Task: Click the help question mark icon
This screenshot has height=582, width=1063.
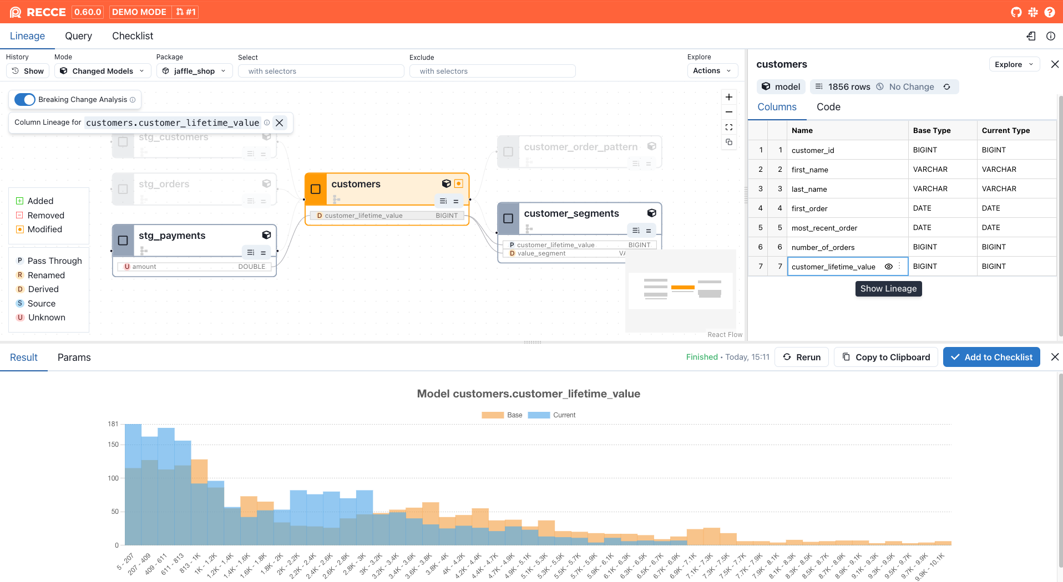Action: point(1049,12)
